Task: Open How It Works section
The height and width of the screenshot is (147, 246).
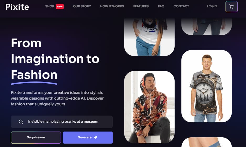Action: tap(112, 6)
